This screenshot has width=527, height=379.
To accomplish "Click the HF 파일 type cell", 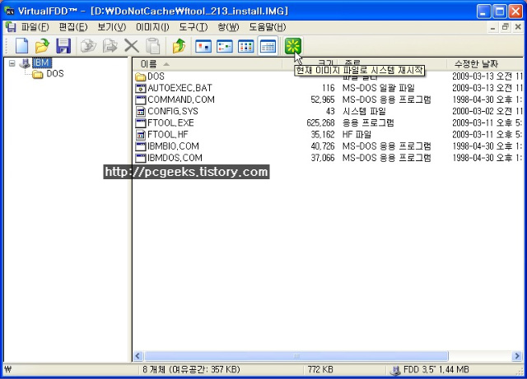I will pos(357,135).
